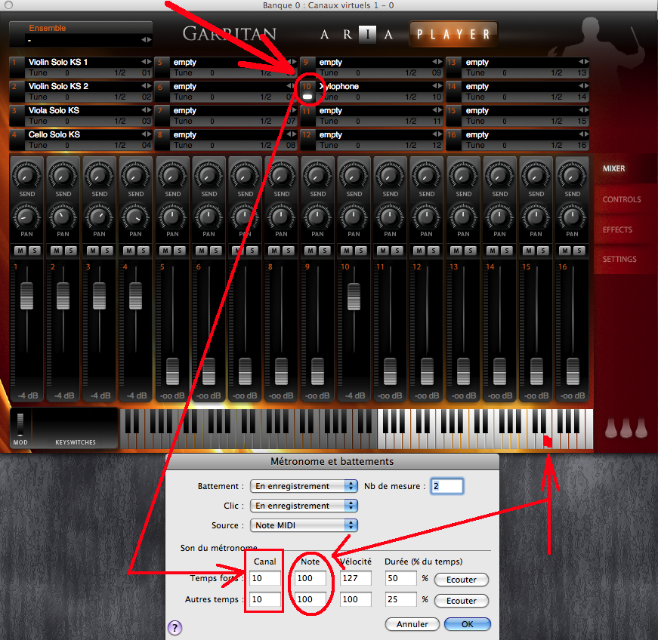This screenshot has width=658, height=640.
Task: Open the Clic dropdown menu
Action: pyautogui.click(x=304, y=506)
